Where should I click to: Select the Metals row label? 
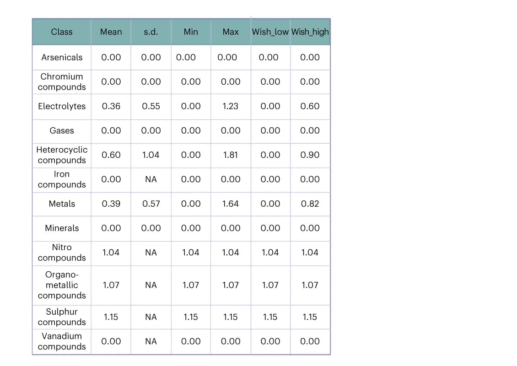[62, 204]
